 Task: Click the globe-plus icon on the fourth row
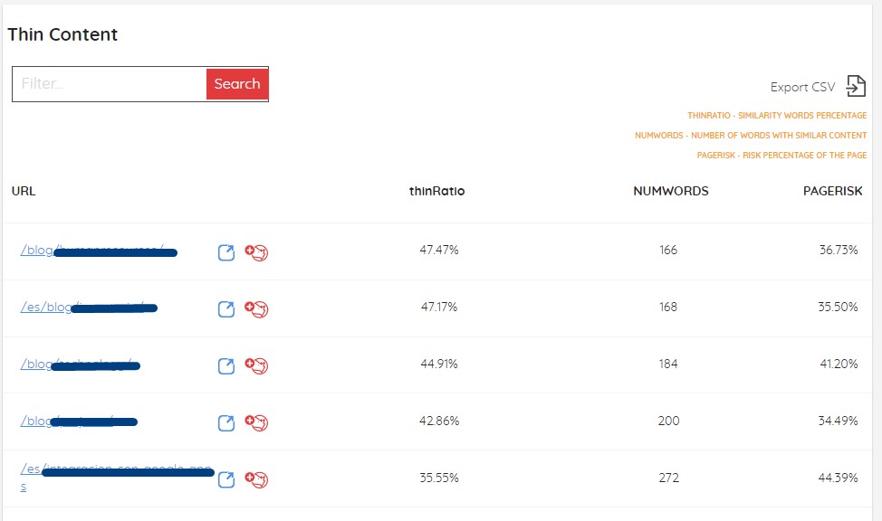[x=256, y=422]
